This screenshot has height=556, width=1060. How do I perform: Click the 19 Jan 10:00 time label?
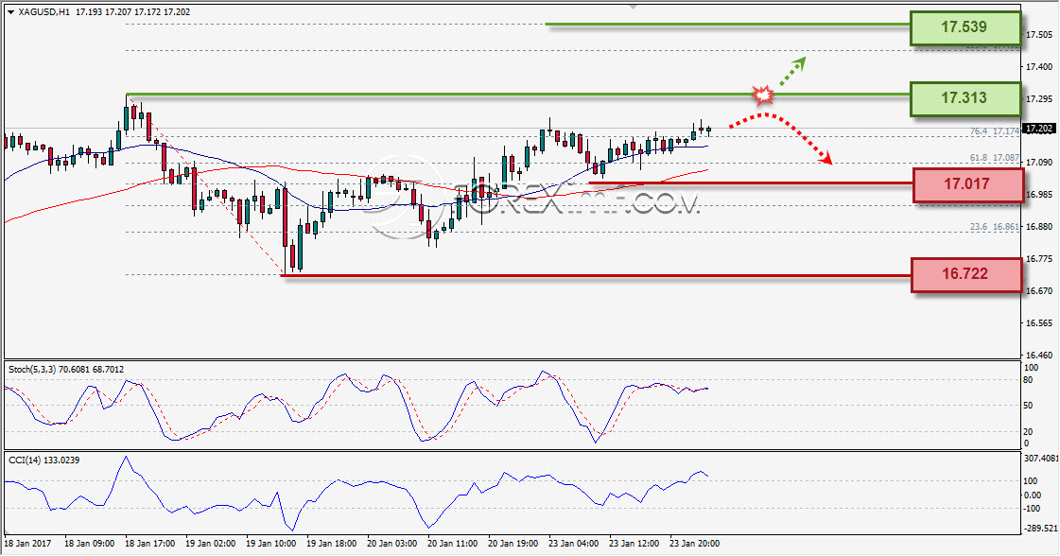(x=271, y=543)
